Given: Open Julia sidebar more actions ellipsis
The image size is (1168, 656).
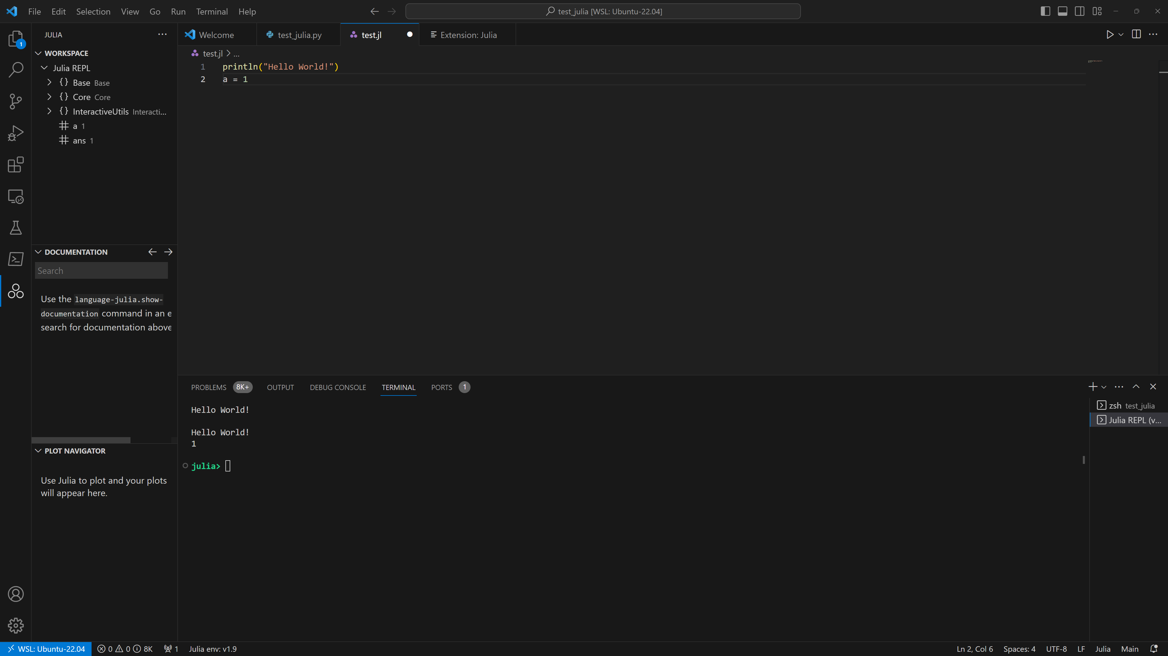Looking at the screenshot, I should click(162, 34).
